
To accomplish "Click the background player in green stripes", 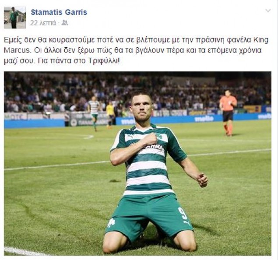I will tap(94, 113).
